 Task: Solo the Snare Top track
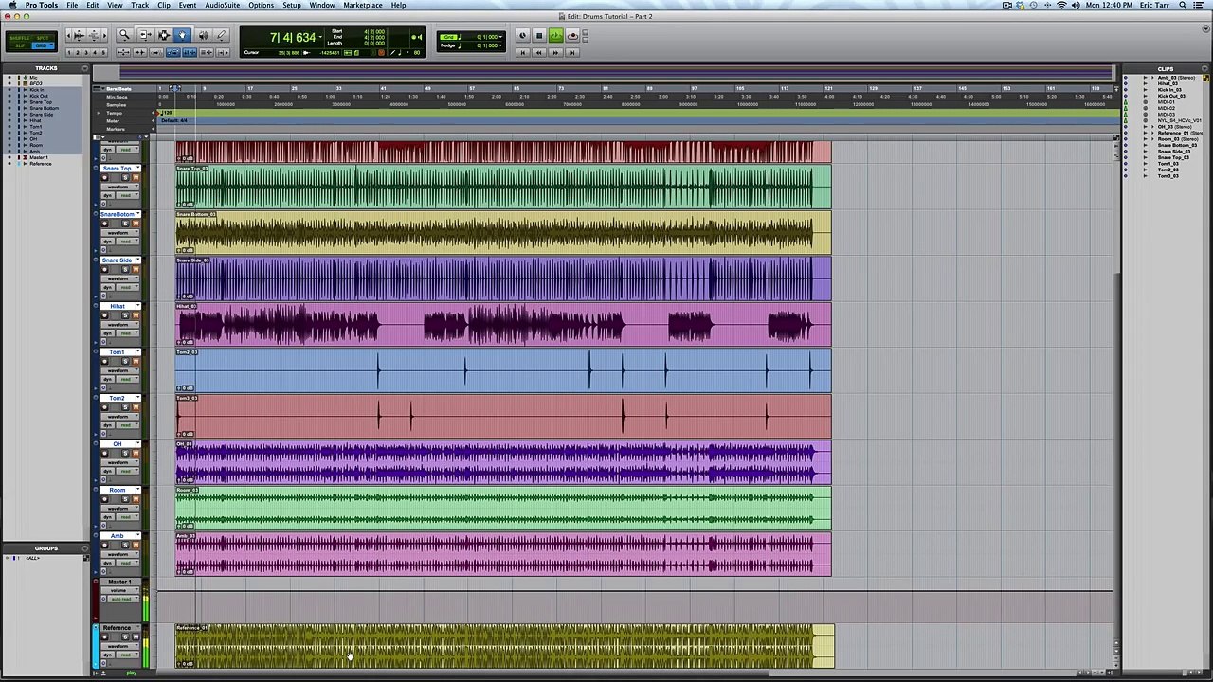click(x=125, y=178)
